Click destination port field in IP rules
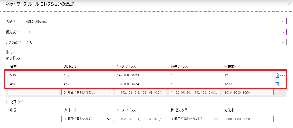 248,92
